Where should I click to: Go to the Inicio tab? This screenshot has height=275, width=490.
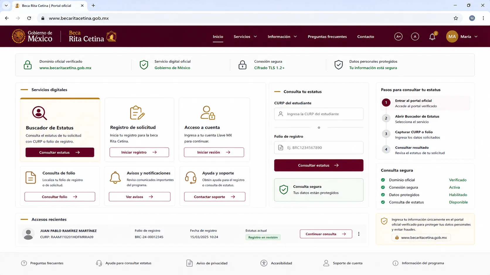pos(218,37)
